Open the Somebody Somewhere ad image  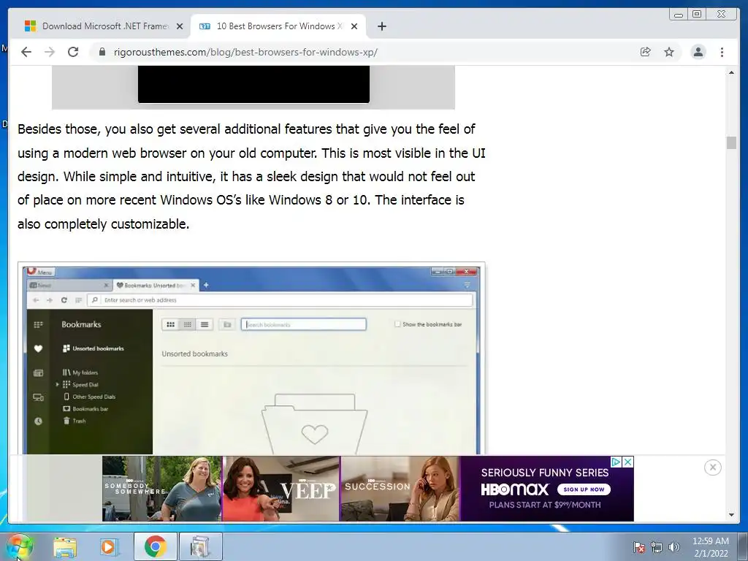(161, 489)
